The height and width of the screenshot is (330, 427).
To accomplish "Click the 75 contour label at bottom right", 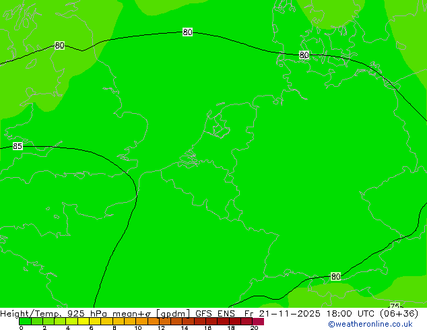I will point(395,306).
